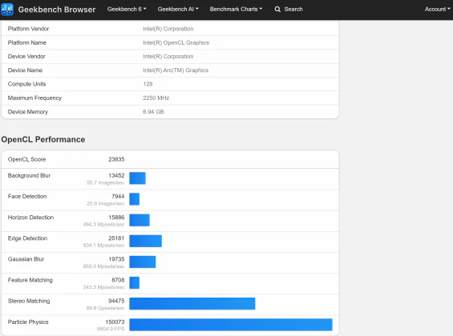Screen dimensions: 453x336
Task: Click the Gaussian Blur score bar
Action: pyautogui.click(x=143, y=262)
